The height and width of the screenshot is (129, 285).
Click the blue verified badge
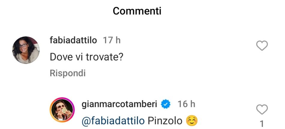click(x=166, y=104)
